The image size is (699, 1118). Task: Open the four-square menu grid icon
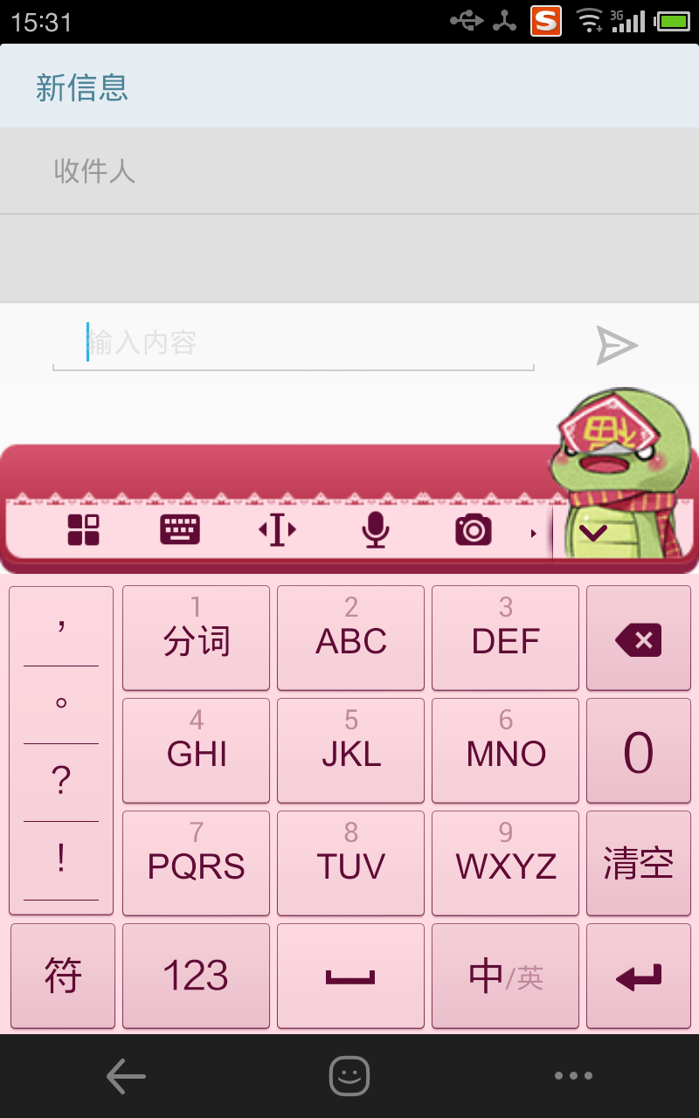click(x=84, y=529)
